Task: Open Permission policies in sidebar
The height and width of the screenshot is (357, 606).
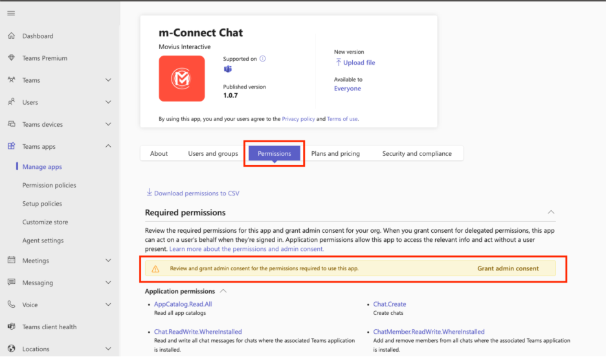Action: point(49,185)
